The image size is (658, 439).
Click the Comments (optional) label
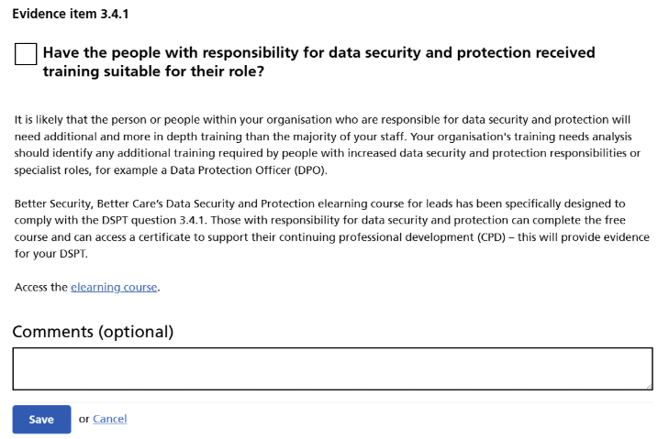coord(93,332)
